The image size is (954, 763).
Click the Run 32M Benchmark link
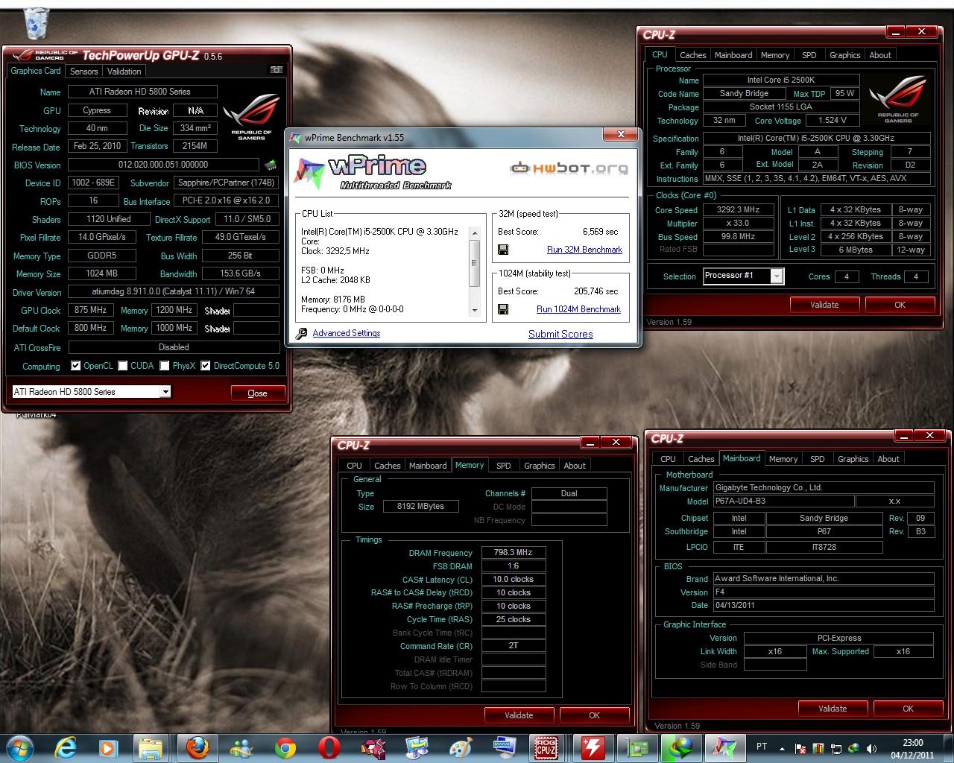point(584,250)
